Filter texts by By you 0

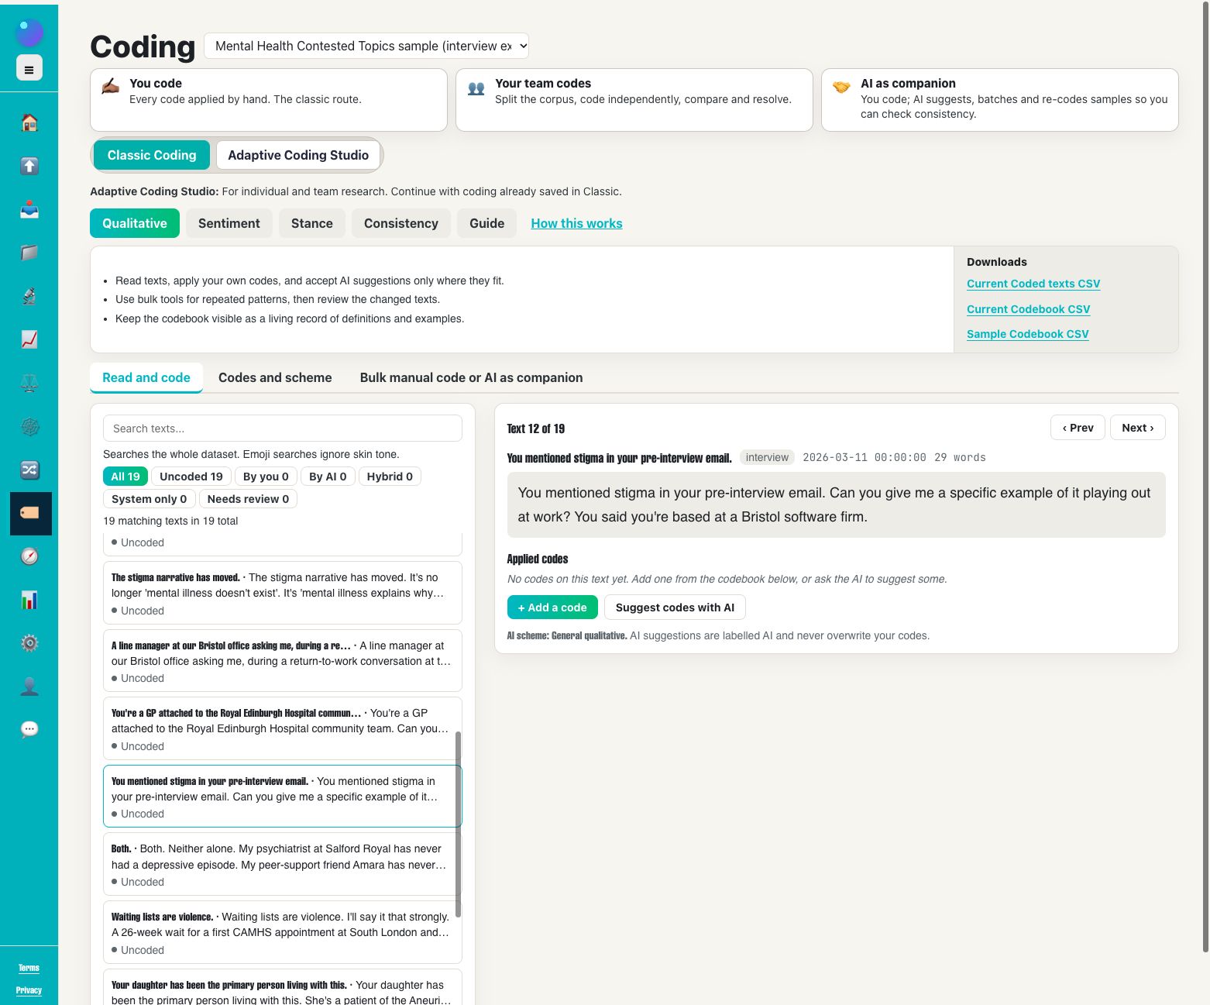click(266, 477)
